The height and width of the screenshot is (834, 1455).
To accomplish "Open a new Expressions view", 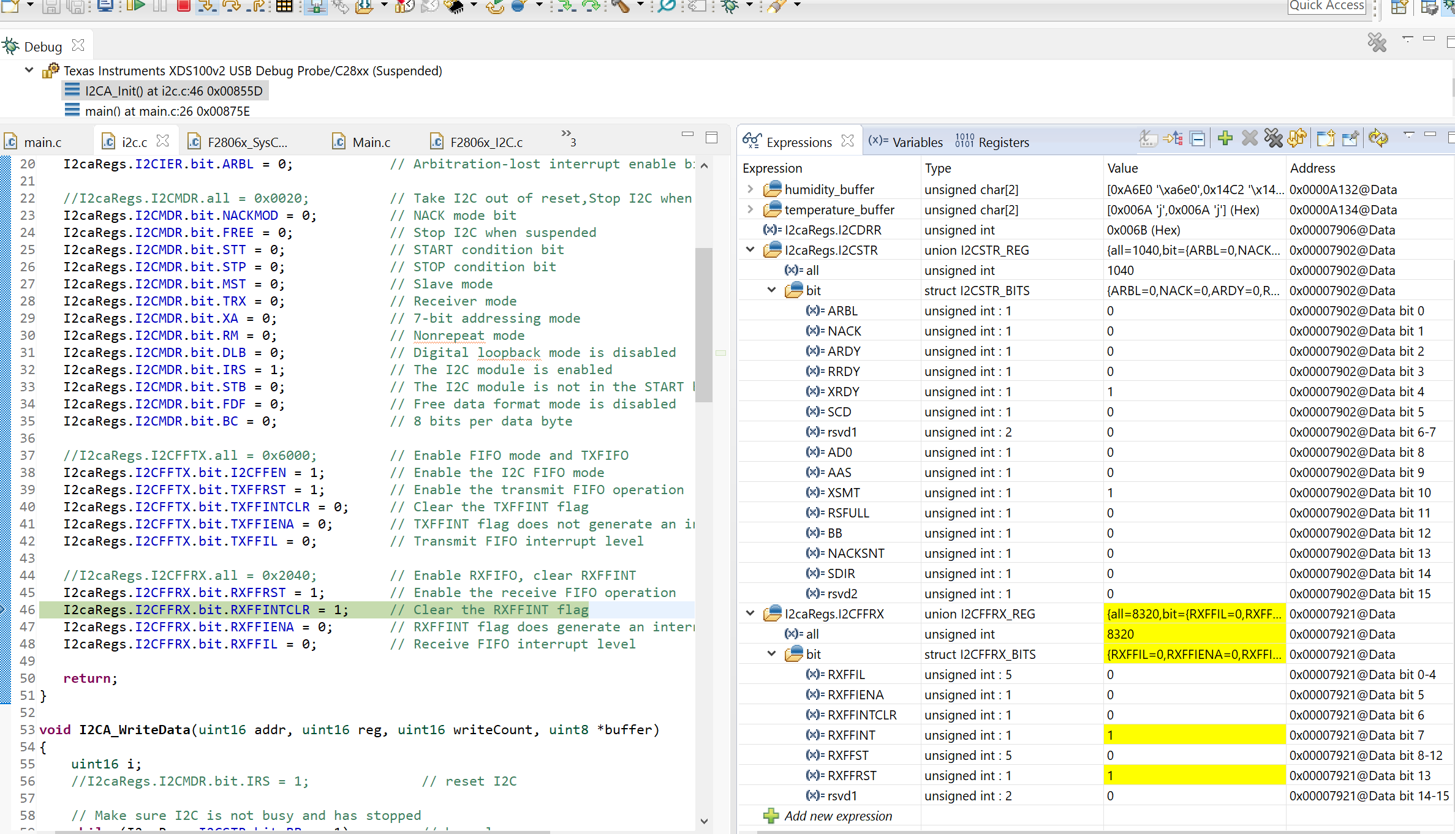I will [1326, 139].
